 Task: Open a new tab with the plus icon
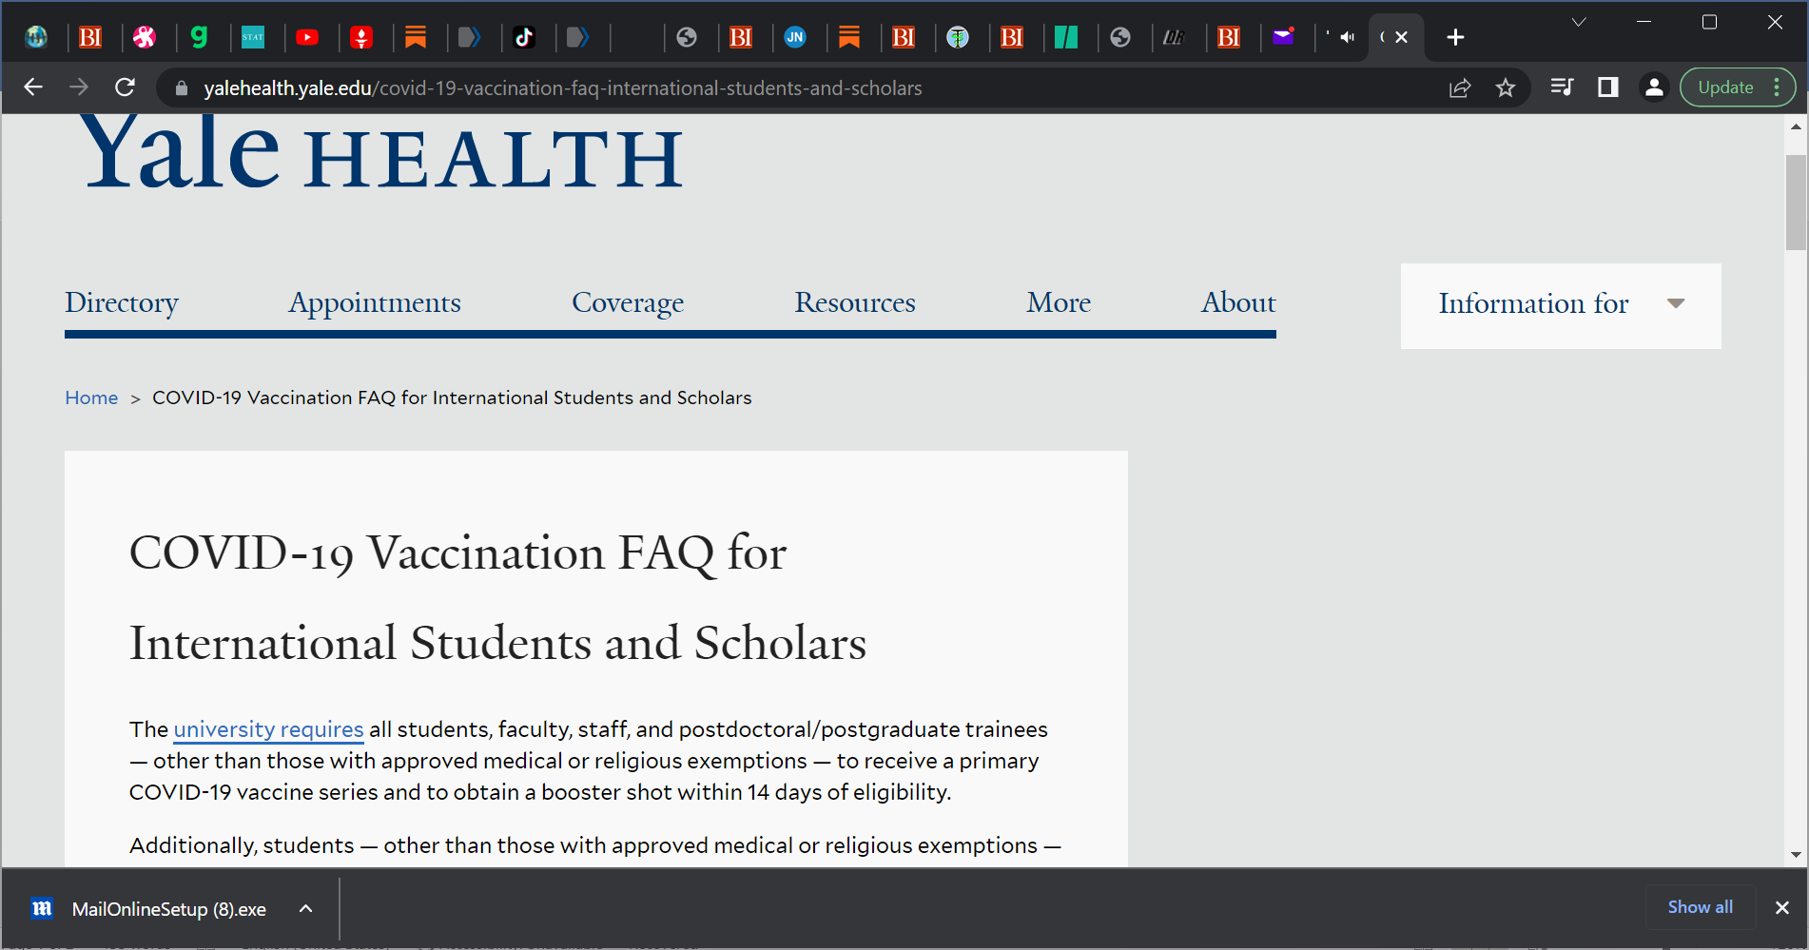(x=1454, y=37)
